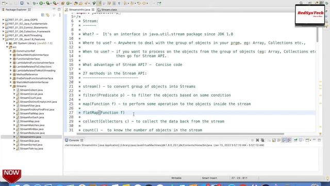Screen dimensions: 330x186
Task: Click editor horizontal scrollbar
Action: point(180,134)
